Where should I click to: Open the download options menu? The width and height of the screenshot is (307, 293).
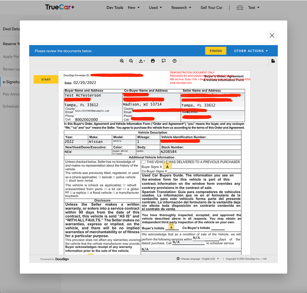(x=142, y=61)
